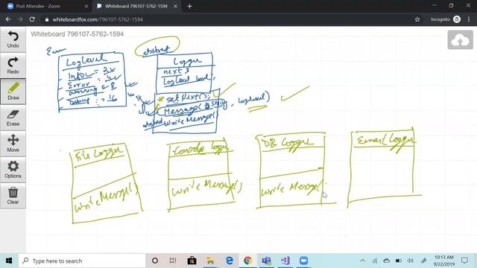477x268 pixels.
Task: Click the battery tray icon
Action: click(399, 261)
